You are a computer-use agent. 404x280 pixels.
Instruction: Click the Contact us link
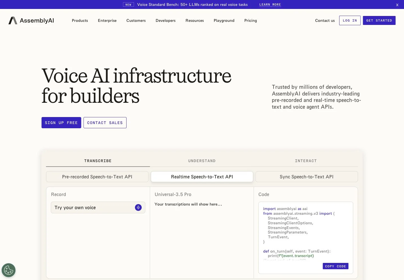[x=325, y=20]
